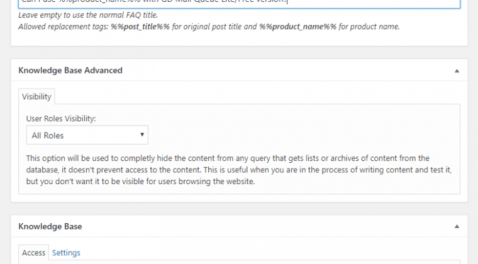
Task: Focus the FAQ title text field
Action: click(239, 3)
